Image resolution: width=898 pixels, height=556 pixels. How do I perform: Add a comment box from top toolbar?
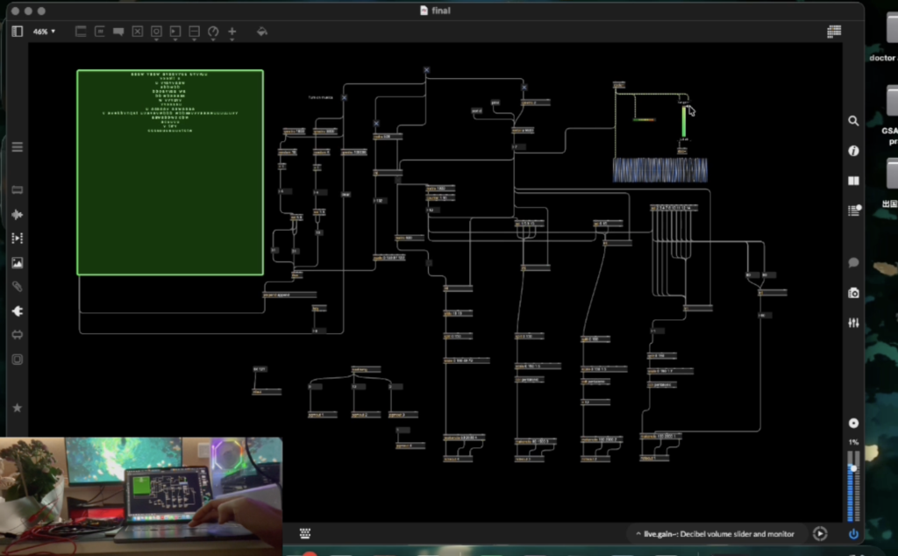[118, 32]
